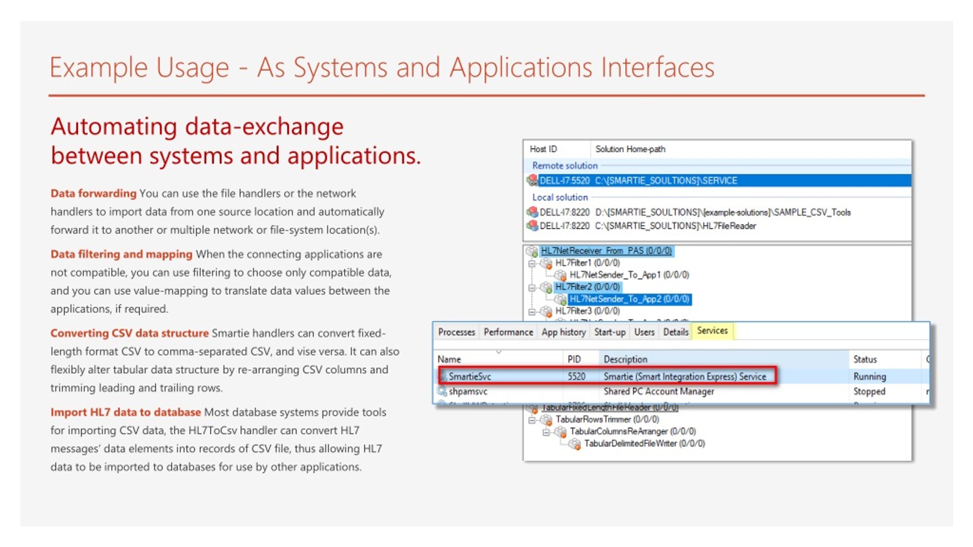The image size is (973, 547).
Task: Select the SmartieSvc service name
Action: tap(470, 376)
